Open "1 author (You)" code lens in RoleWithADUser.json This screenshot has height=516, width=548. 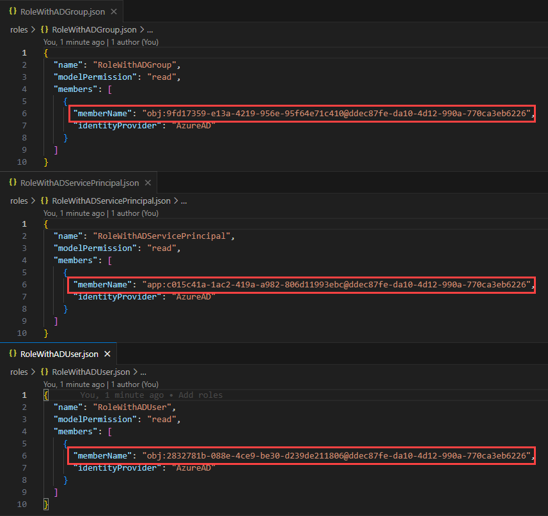pyautogui.click(x=134, y=384)
